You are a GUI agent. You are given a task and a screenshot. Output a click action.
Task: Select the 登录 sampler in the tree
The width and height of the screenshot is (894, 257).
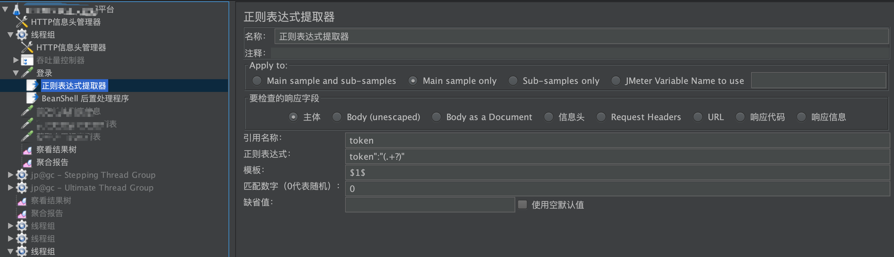(44, 73)
